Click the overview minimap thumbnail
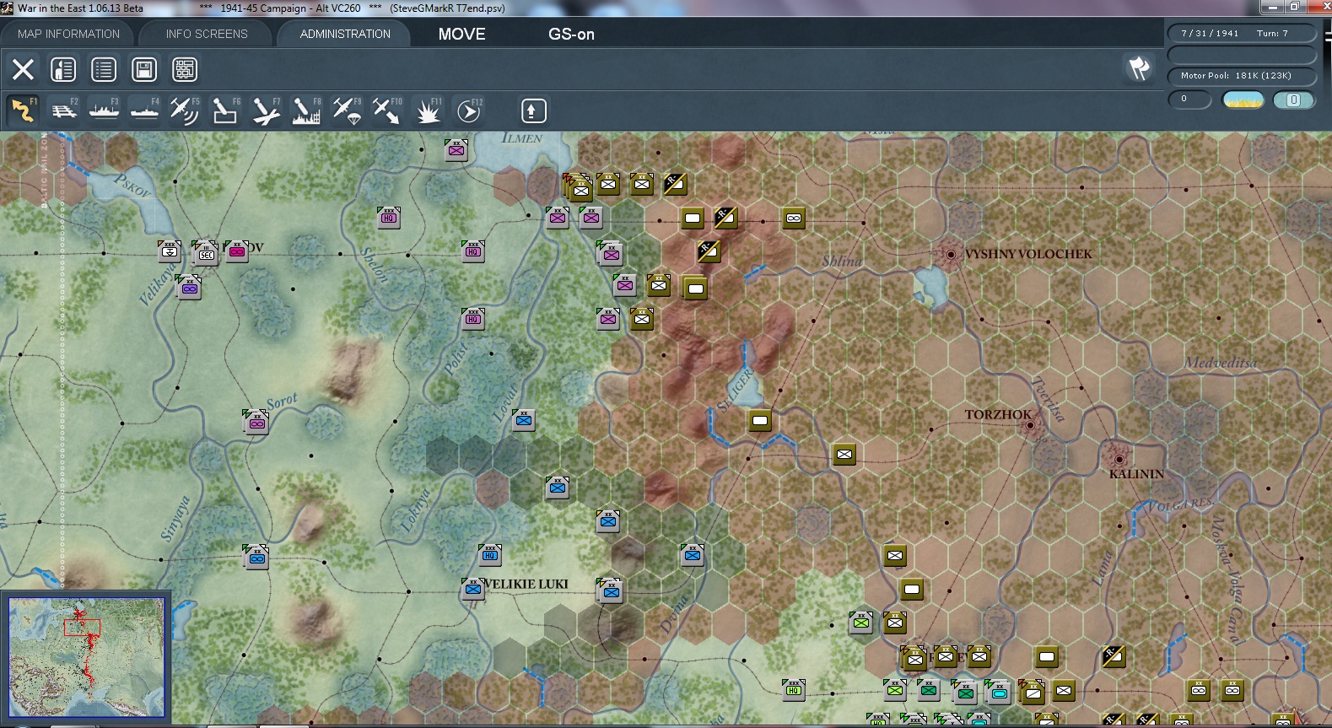This screenshot has height=728, width=1332. [x=87, y=657]
